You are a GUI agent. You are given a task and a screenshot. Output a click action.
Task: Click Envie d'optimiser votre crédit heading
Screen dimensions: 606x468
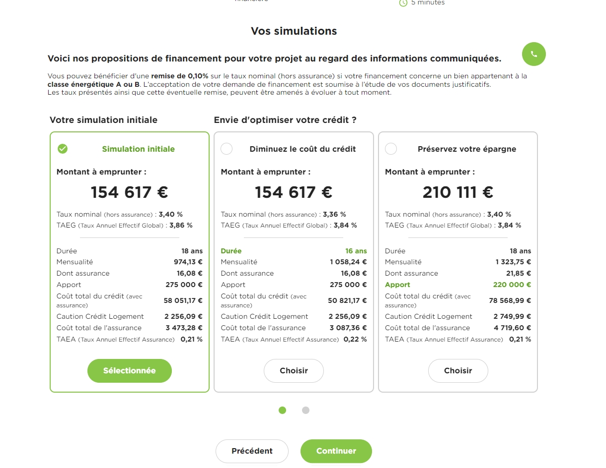[x=285, y=120]
